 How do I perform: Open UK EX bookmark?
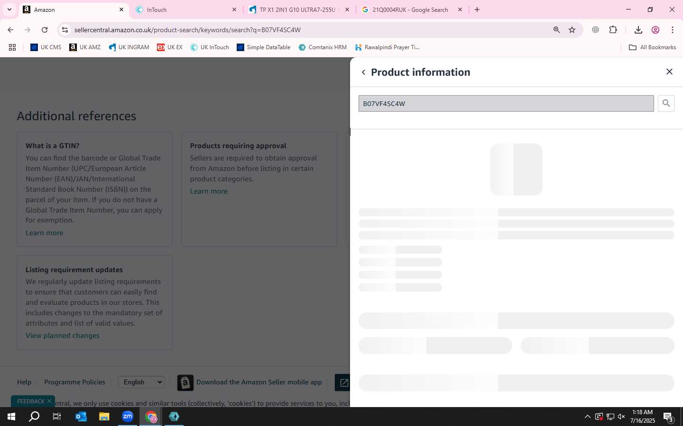click(x=170, y=47)
